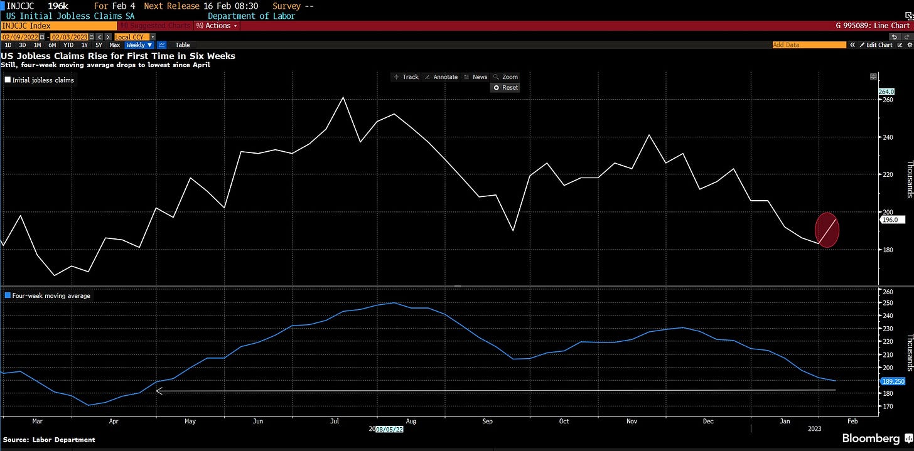Click the chart title US Jobless Claims Rise
Viewport: 914px width, 451px height.
[118, 56]
